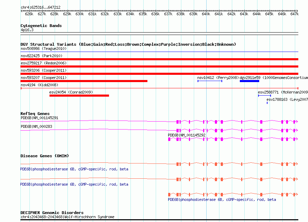
Task: Select the nsv508986 (Teague2010) thin blue line
Action: 159,52
